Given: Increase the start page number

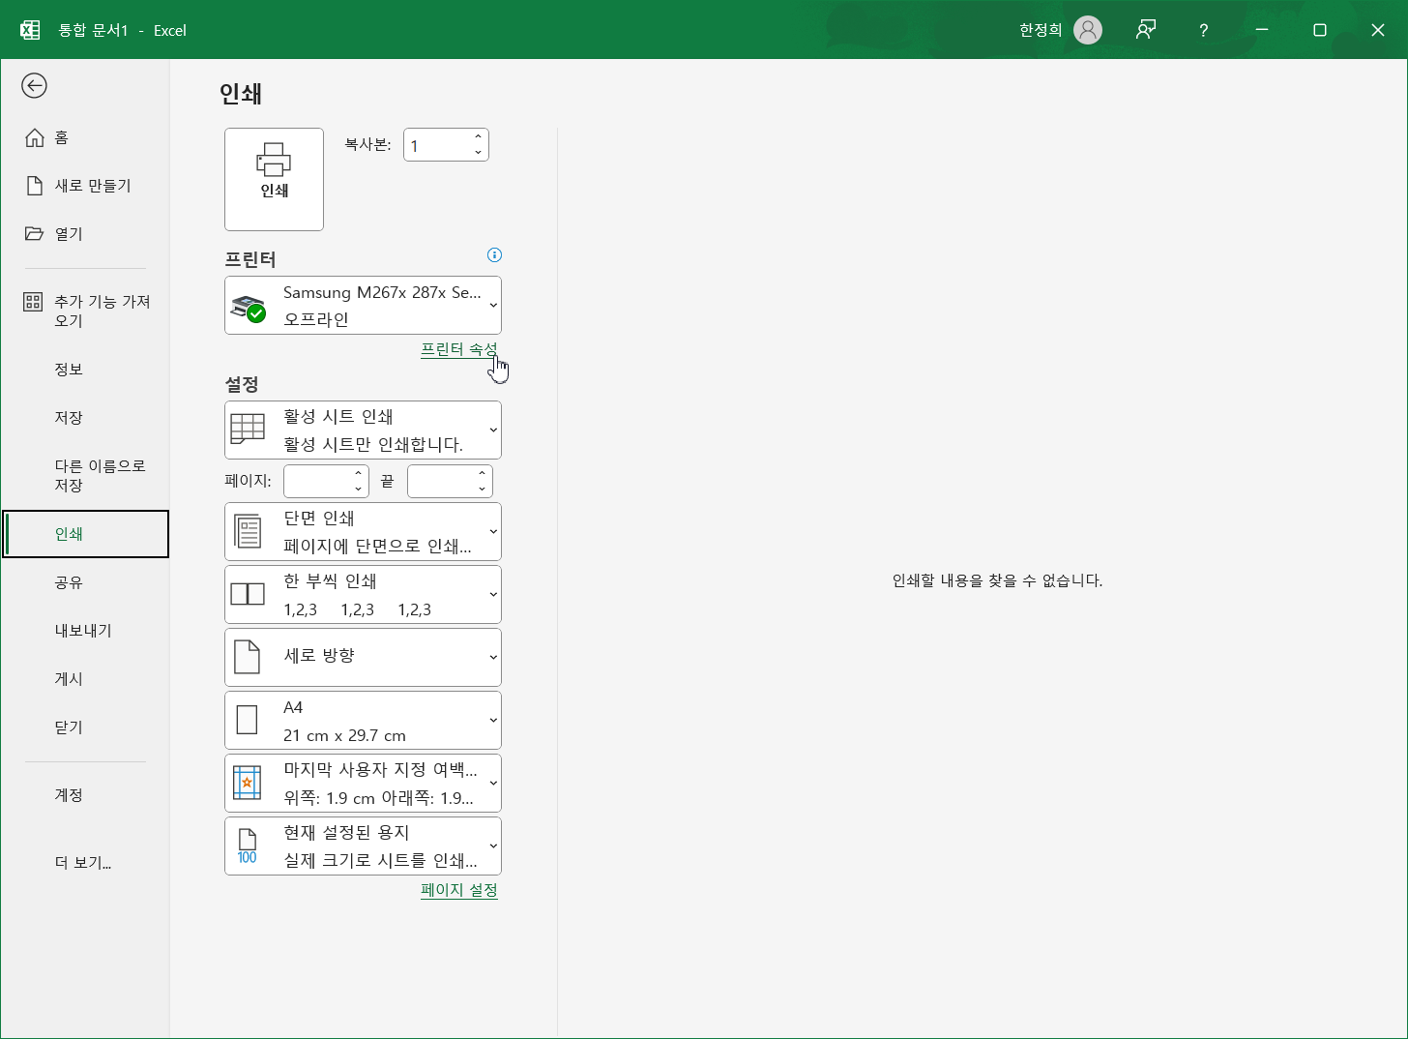Looking at the screenshot, I should [358, 473].
